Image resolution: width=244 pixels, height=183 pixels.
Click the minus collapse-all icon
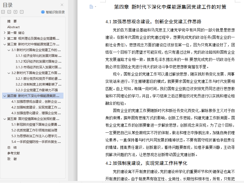point(22,12)
